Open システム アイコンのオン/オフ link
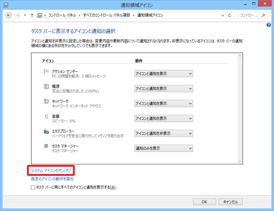The width and height of the screenshot is (274, 211). point(51,170)
